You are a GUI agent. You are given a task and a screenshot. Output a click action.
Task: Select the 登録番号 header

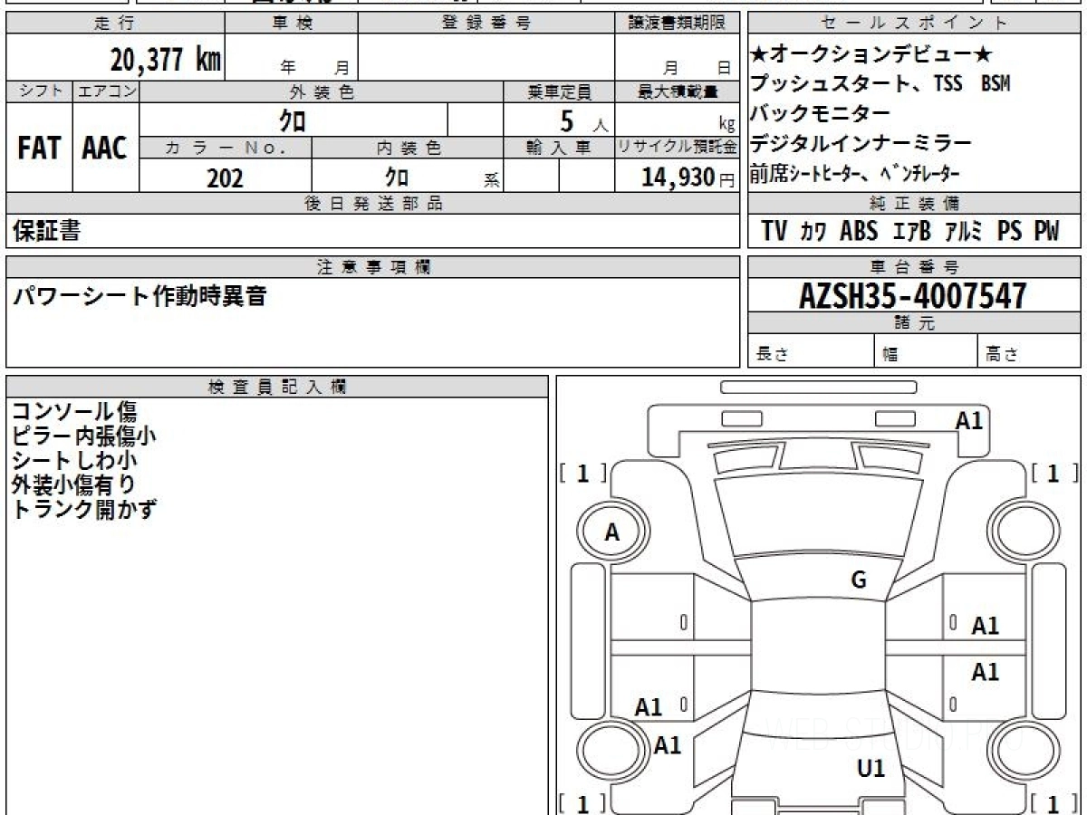[x=486, y=24]
